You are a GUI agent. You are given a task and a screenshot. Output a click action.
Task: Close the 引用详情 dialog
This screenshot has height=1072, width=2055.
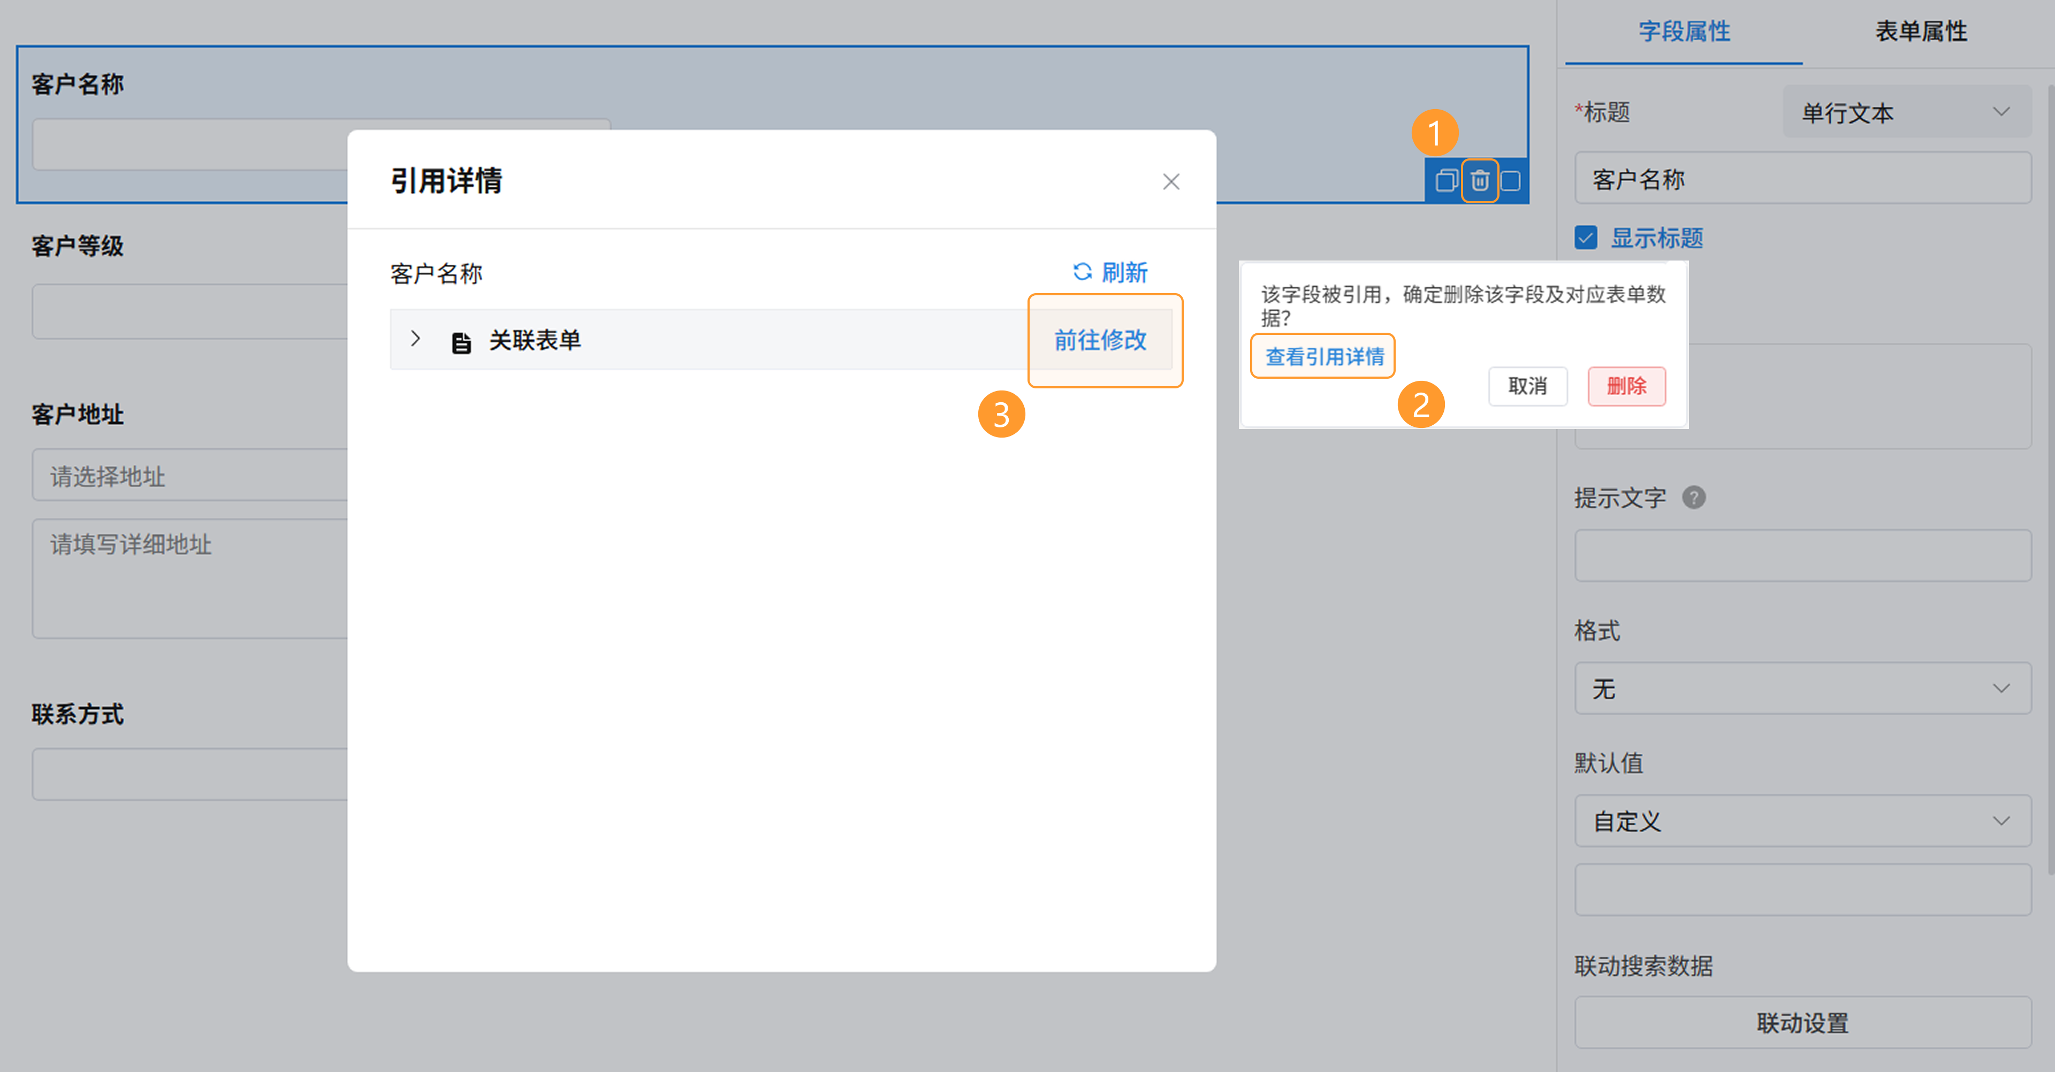click(1170, 182)
